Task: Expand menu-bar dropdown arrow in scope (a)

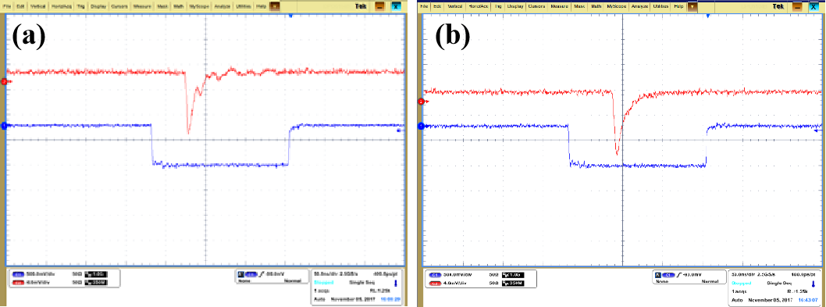Action: 275,6
